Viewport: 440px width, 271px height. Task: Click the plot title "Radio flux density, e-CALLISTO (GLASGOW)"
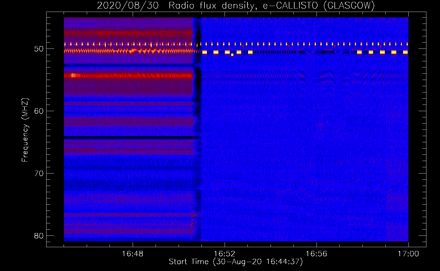click(272, 5)
